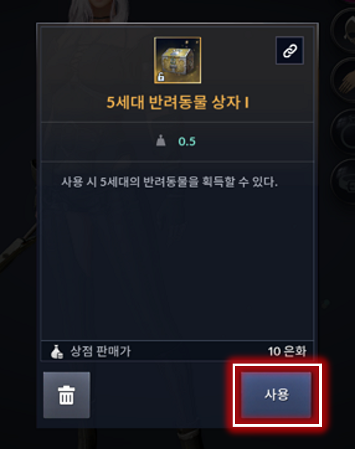
Task: Select the 5th generation pet chest icon
Action: (x=178, y=60)
